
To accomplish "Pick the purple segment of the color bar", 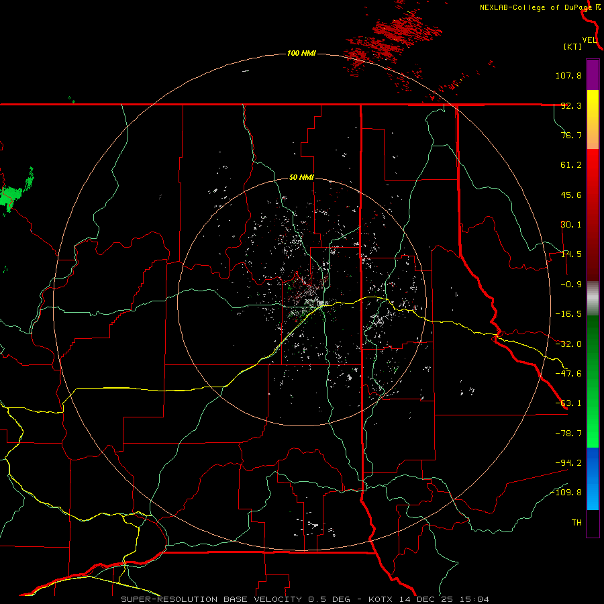I will 593,74.
